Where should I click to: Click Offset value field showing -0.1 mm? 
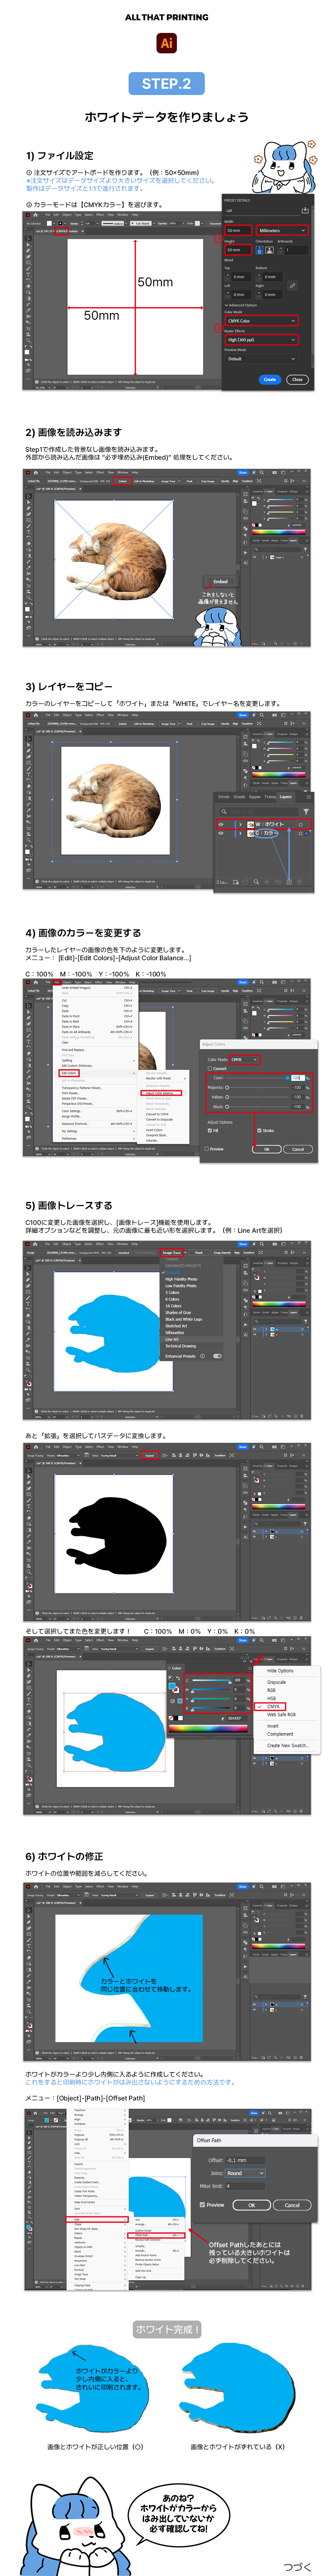pyautogui.click(x=245, y=2160)
